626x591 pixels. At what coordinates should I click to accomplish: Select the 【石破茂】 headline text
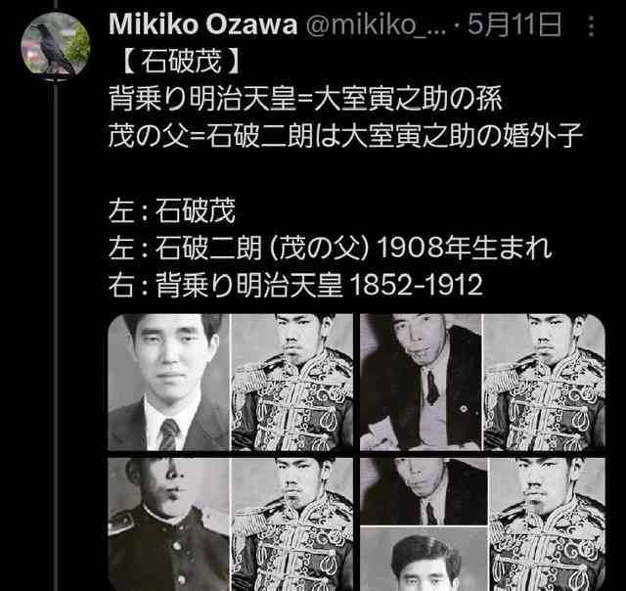click(x=181, y=62)
